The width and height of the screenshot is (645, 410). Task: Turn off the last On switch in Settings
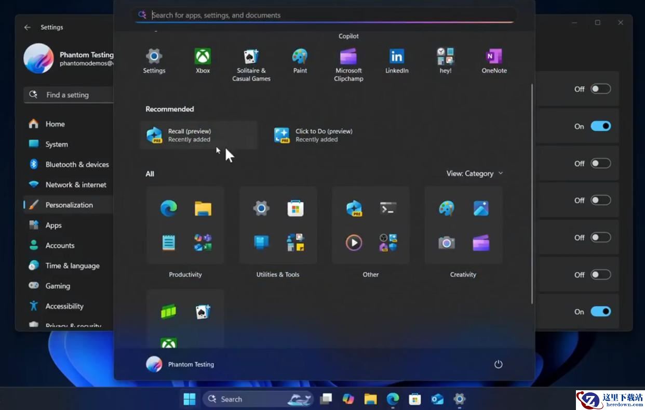[600, 312]
